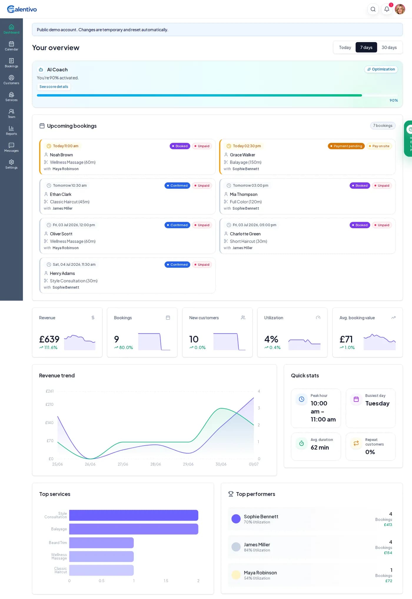Click the Calentivo logo
Screen dimensions: 412x599
[x=22, y=9]
